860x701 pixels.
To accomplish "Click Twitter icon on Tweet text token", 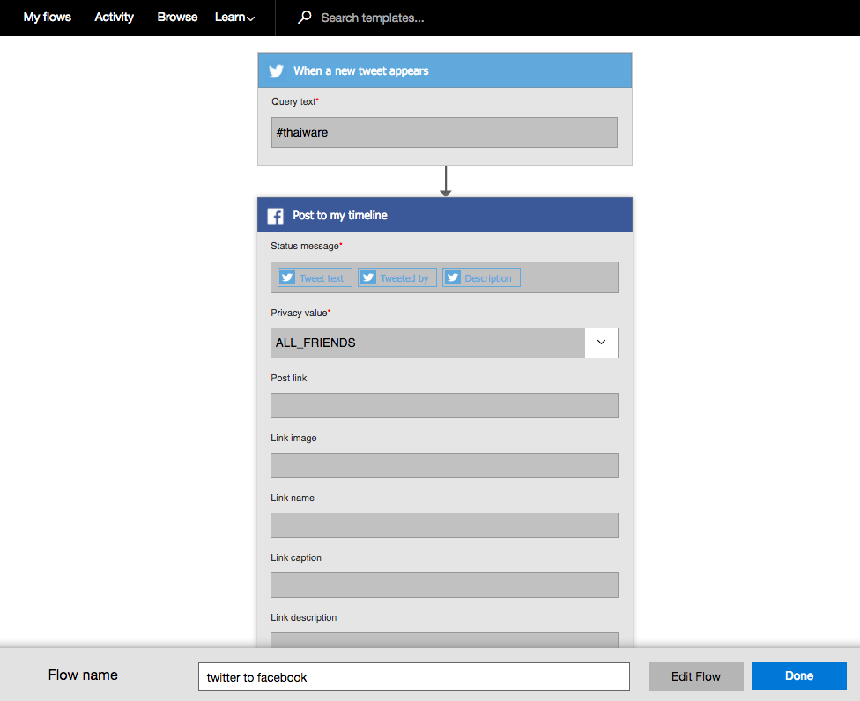I will (x=287, y=278).
